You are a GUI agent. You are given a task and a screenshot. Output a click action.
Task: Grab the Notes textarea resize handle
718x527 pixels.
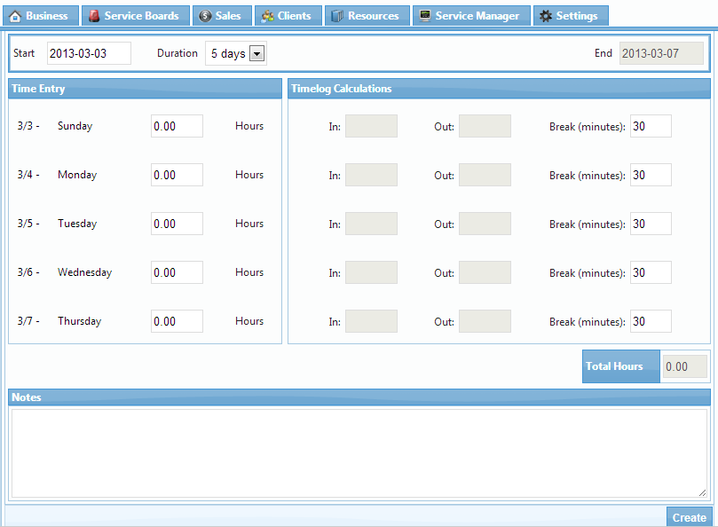coord(702,492)
